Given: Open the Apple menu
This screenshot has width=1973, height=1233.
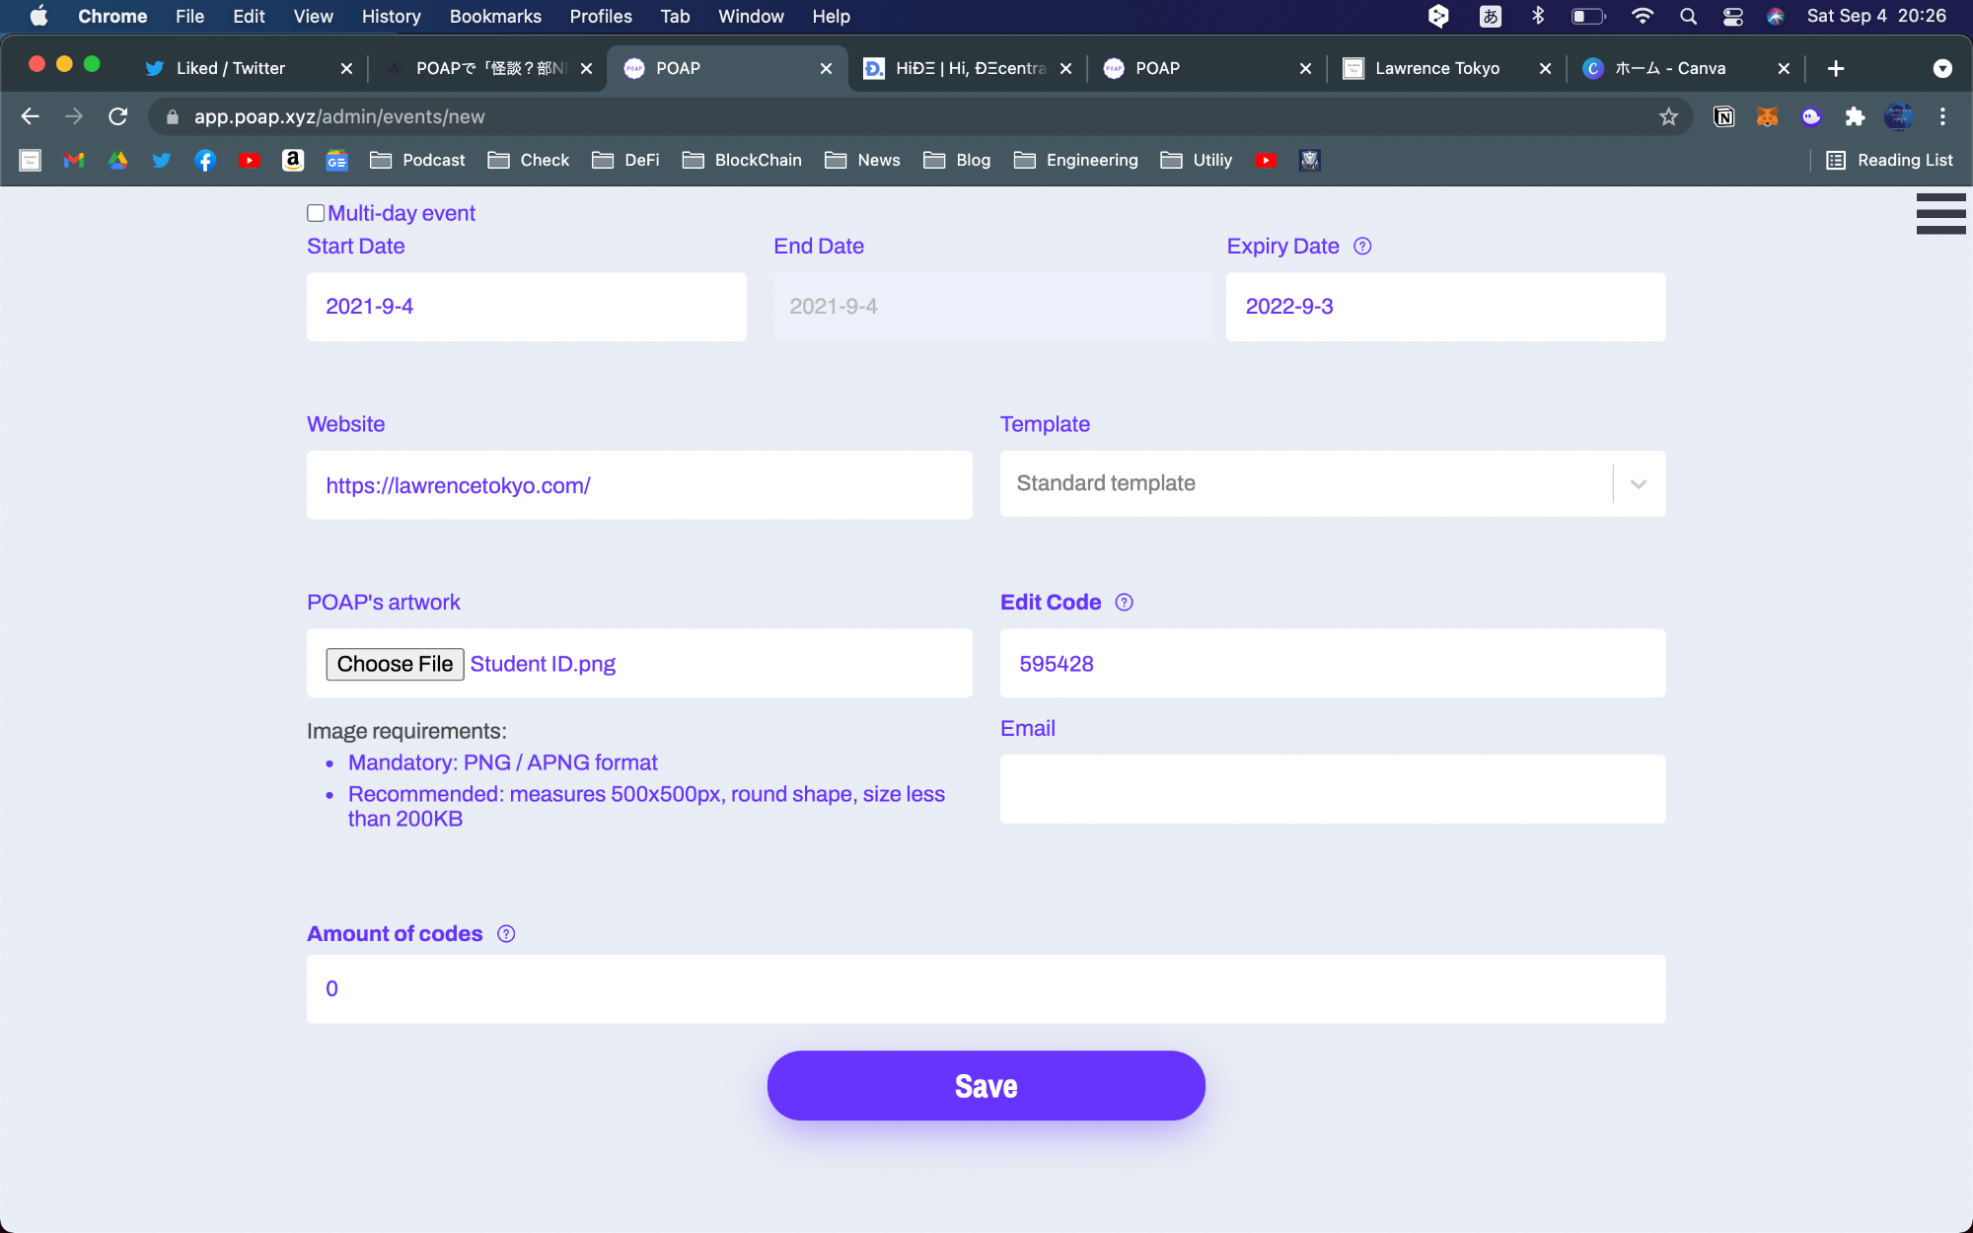Looking at the screenshot, I should pos(39,16).
